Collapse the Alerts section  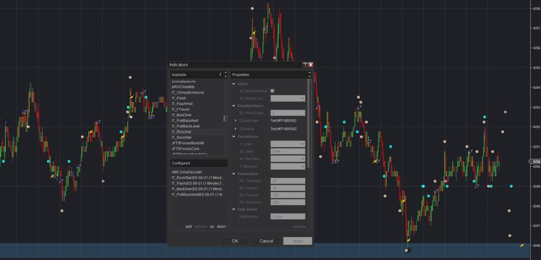coord(234,84)
